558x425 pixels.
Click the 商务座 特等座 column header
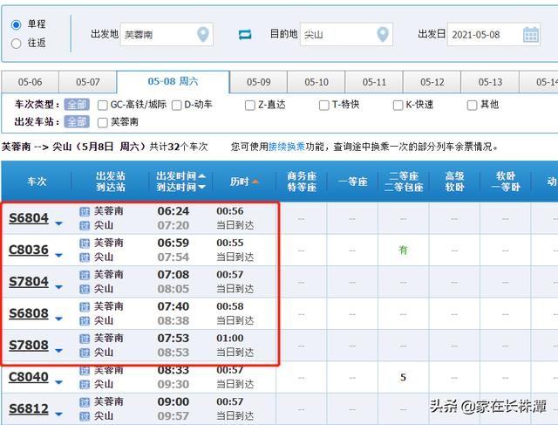tap(302, 182)
